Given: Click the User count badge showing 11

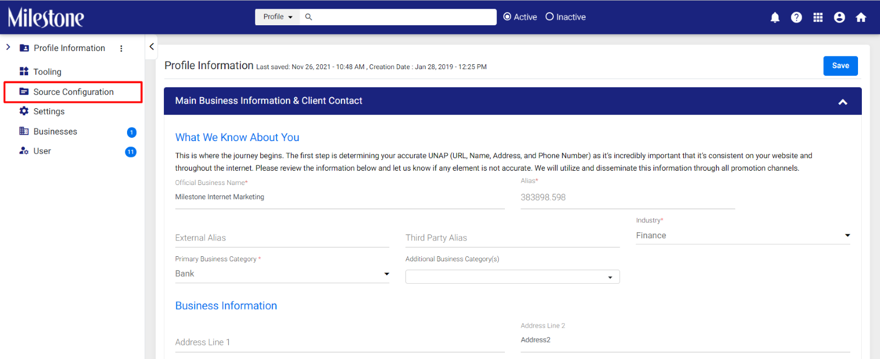Looking at the screenshot, I should pos(131,152).
